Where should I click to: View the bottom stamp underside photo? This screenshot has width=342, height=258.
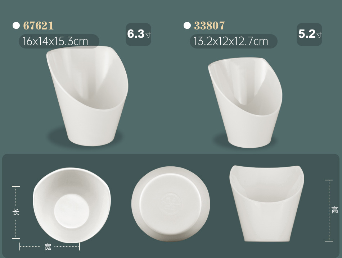click(x=171, y=204)
